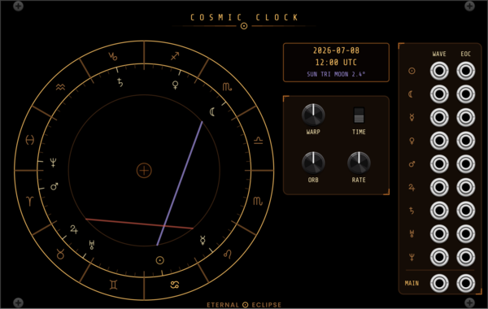Image resolution: width=488 pixels, height=309 pixels.
Task: Click the Sagittarius arrow sign on the ring
Action: click(175, 56)
